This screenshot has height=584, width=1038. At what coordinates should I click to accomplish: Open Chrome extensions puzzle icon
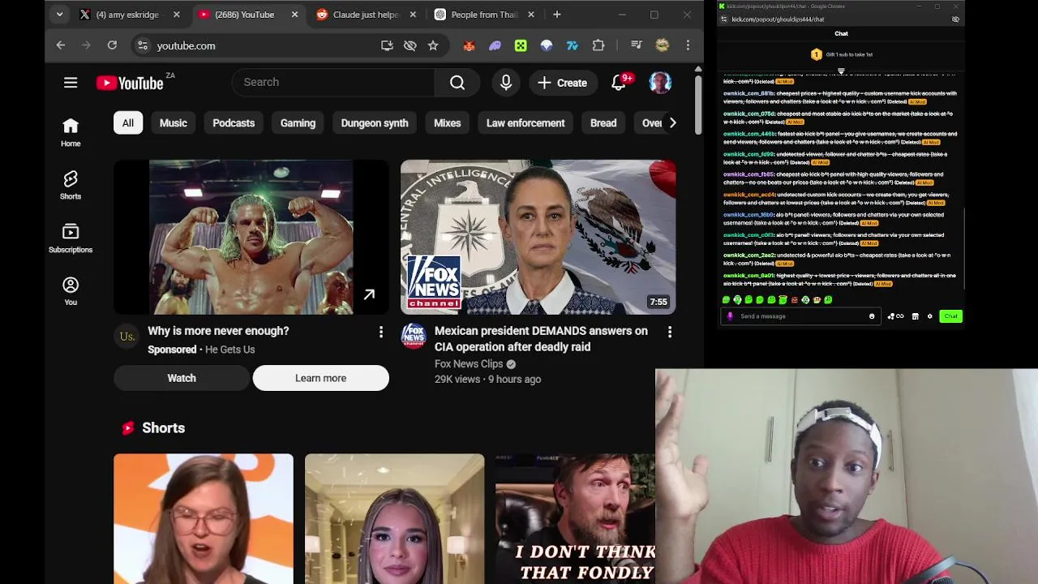click(598, 45)
